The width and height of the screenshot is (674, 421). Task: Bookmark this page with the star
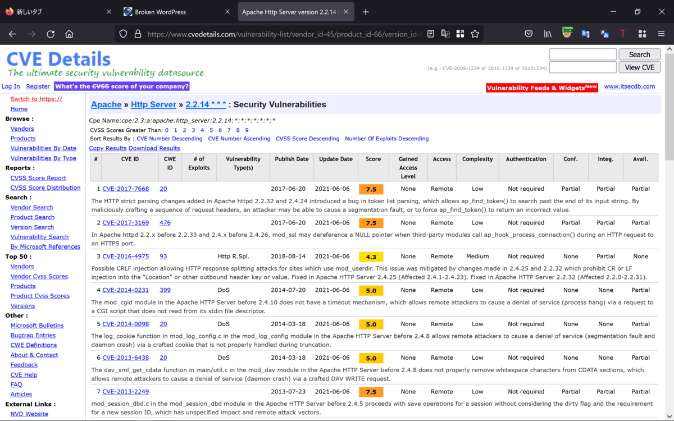pyautogui.click(x=475, y=34)
